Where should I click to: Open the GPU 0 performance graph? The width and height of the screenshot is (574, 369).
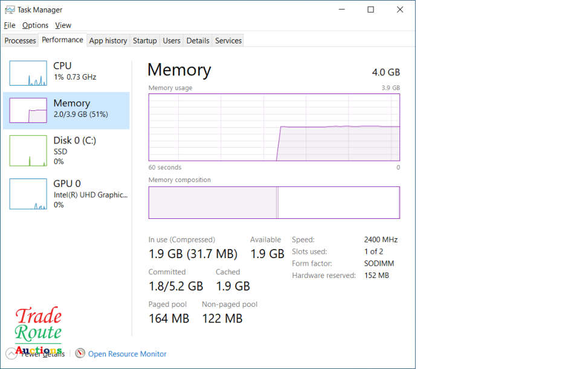pyautogui.click(x=28, y=194)
